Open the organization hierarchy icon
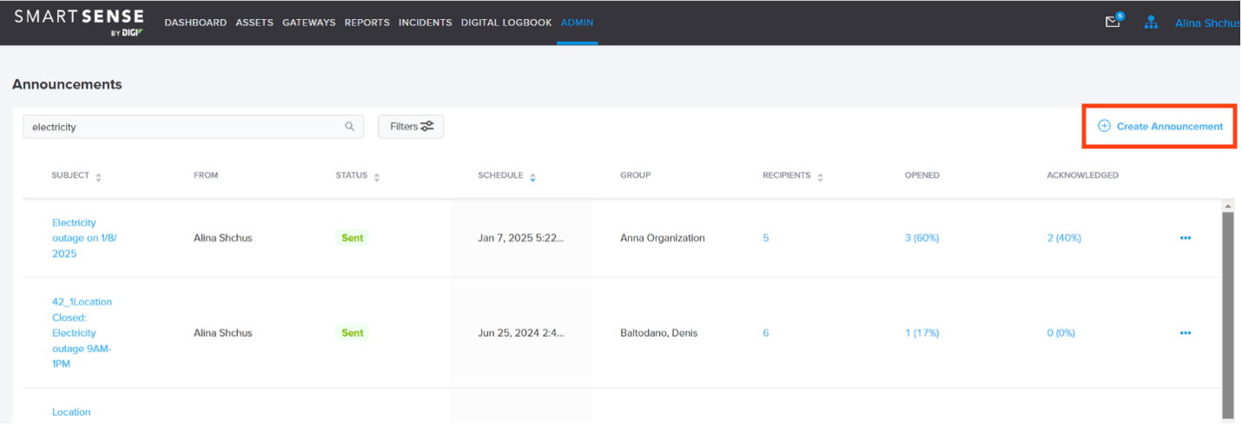 [1151, 23]
